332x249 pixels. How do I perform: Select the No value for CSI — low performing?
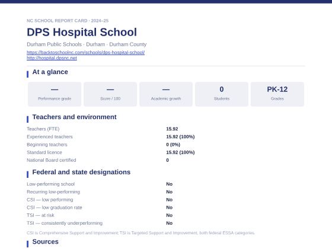pos(170,200)
